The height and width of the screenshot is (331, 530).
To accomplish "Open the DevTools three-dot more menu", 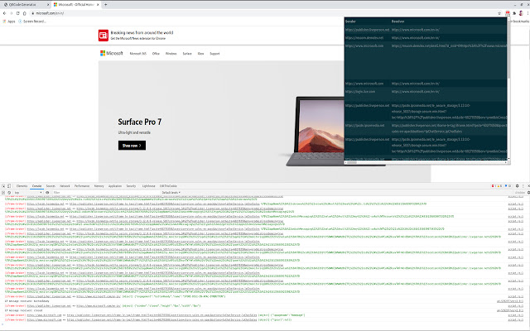I will (523, 186).
